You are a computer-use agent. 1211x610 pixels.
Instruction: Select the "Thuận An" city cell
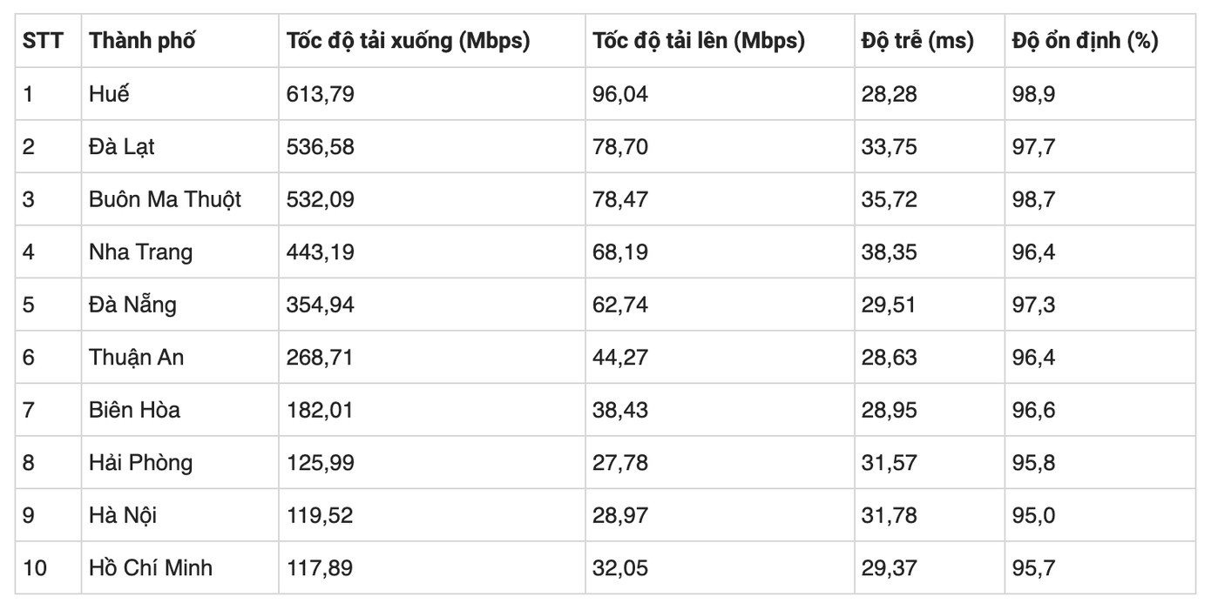point(136,357)
